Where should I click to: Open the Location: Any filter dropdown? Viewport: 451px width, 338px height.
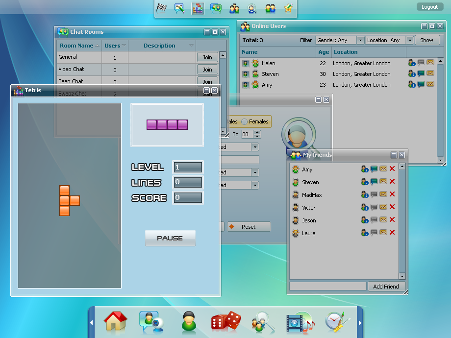coord(410,40)
